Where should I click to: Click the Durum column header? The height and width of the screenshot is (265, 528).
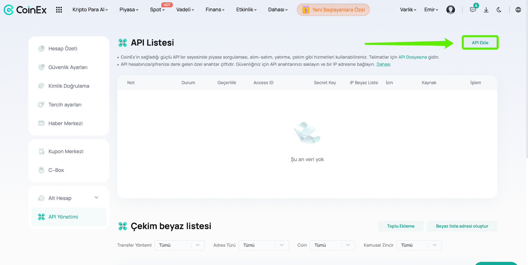tap(188, 83)
